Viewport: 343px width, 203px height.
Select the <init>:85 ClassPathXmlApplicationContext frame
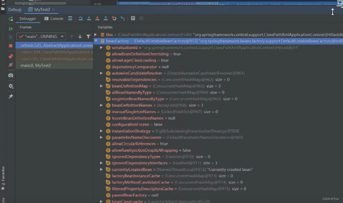tap(54, 59)
